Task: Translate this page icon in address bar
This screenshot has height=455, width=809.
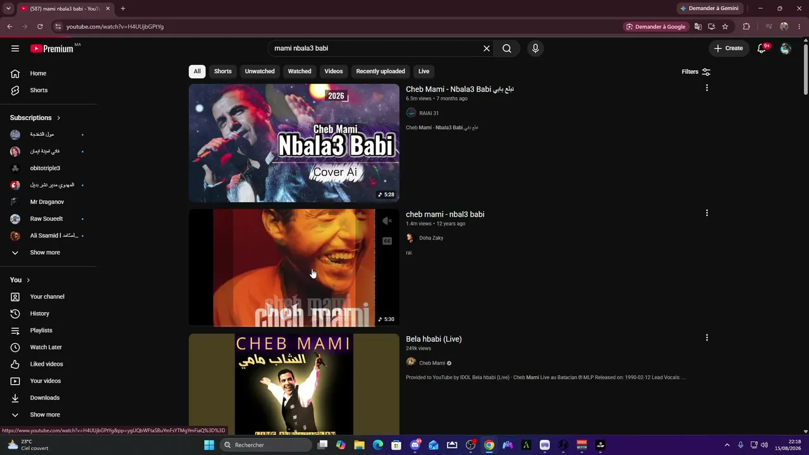Action: pyautogui.click(x=698, y=27)
